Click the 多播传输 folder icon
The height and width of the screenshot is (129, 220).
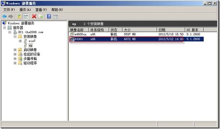[x=20, y=59]
